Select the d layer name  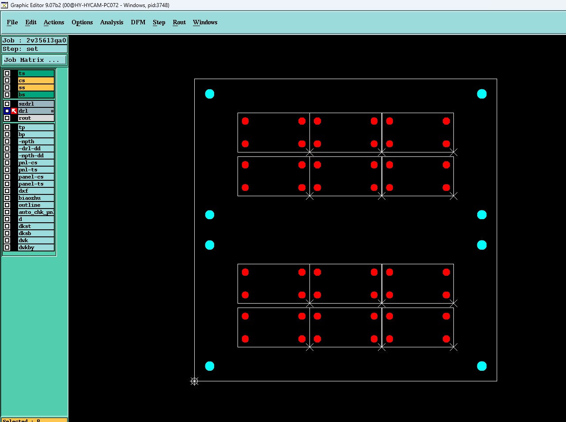(x=36, y=219)
